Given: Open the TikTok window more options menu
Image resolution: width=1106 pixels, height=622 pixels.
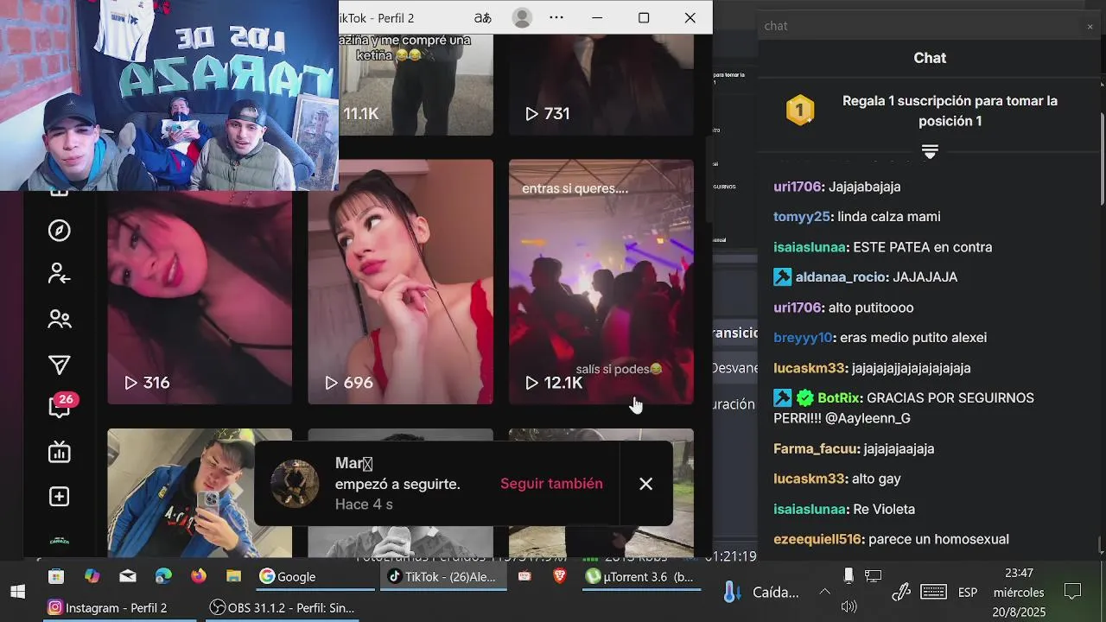Looking at the screenshot, I should [x=556, y=17].
